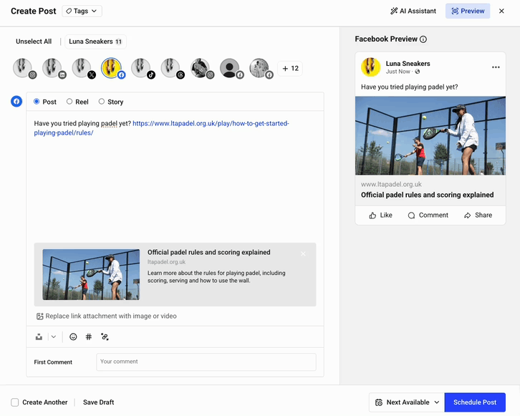Screen dimensions: 520x416
Task: Click 'www.ltapadel.org.uk' in the preview card
Action: [x=391, y=184]
